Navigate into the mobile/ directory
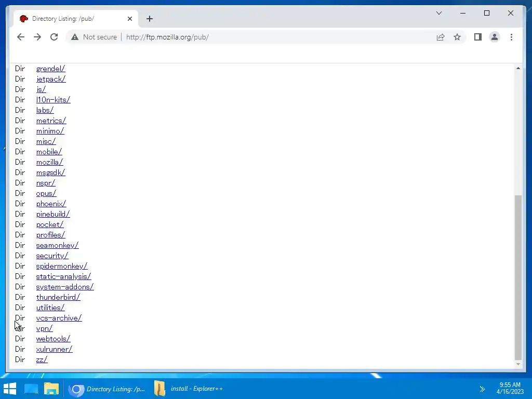The height and width of the screenshot is (399, 532). [49, 152]
